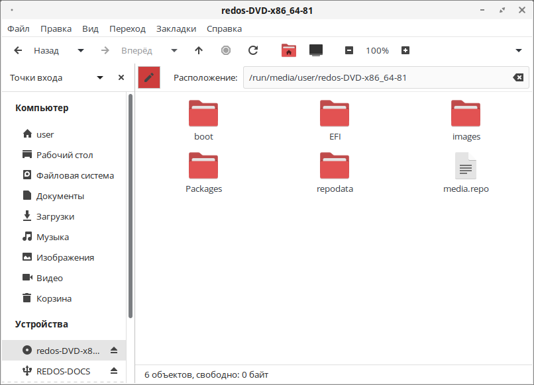This screenshot has width=534, height=385.
Task: Zoom out with the minus icon
Action: 349,51
